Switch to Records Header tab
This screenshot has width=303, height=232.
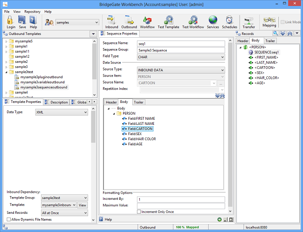coord(243,41)
